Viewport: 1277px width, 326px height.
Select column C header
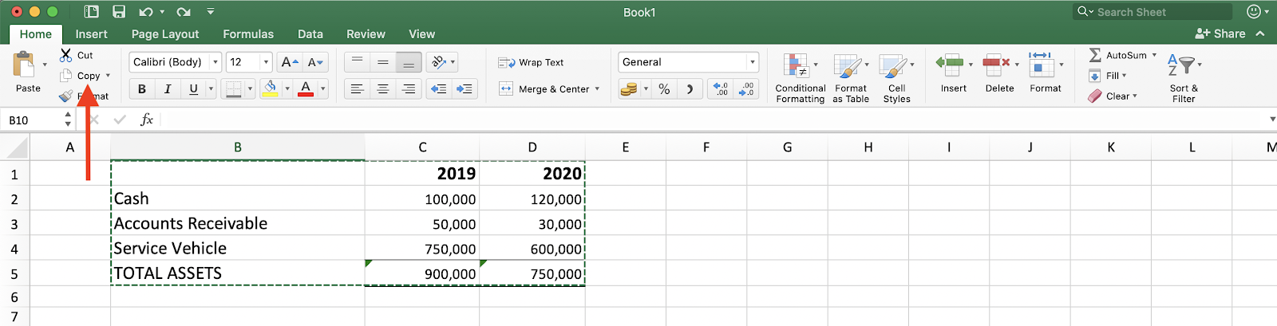point(422,147)
